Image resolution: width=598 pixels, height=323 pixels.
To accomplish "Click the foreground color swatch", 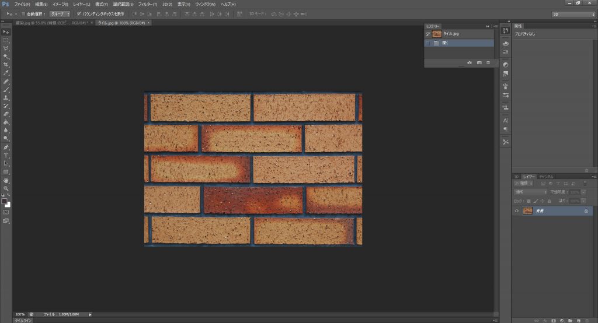I will point(4,201).
